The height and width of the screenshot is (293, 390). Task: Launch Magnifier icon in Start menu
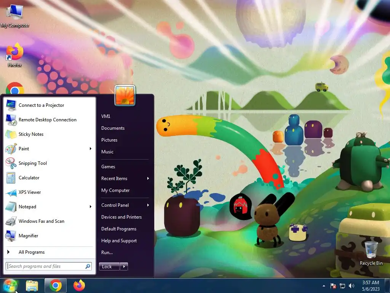[x=11, y=236]
